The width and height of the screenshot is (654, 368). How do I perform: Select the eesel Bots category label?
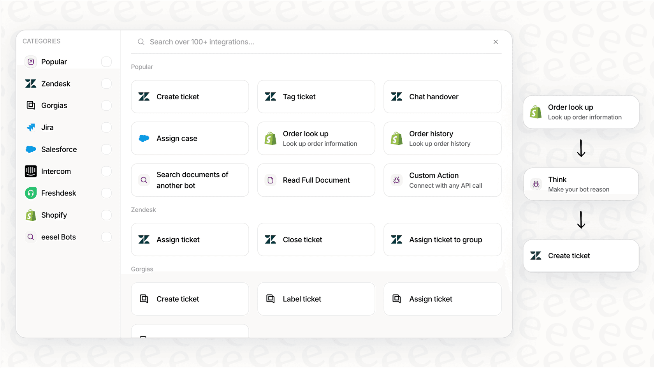tap(58, 237)
